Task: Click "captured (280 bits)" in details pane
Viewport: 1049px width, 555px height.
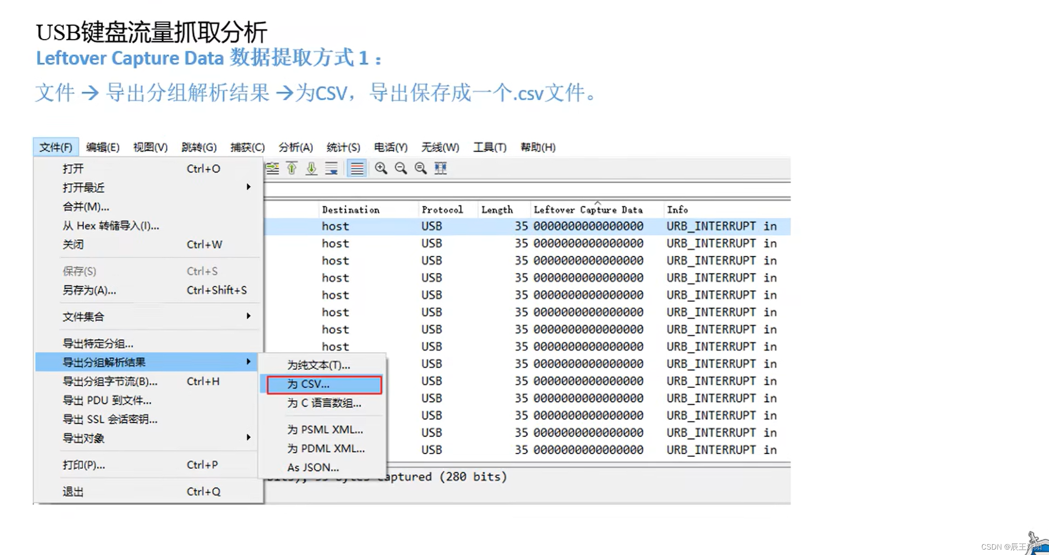Action: tap(442, 477)
